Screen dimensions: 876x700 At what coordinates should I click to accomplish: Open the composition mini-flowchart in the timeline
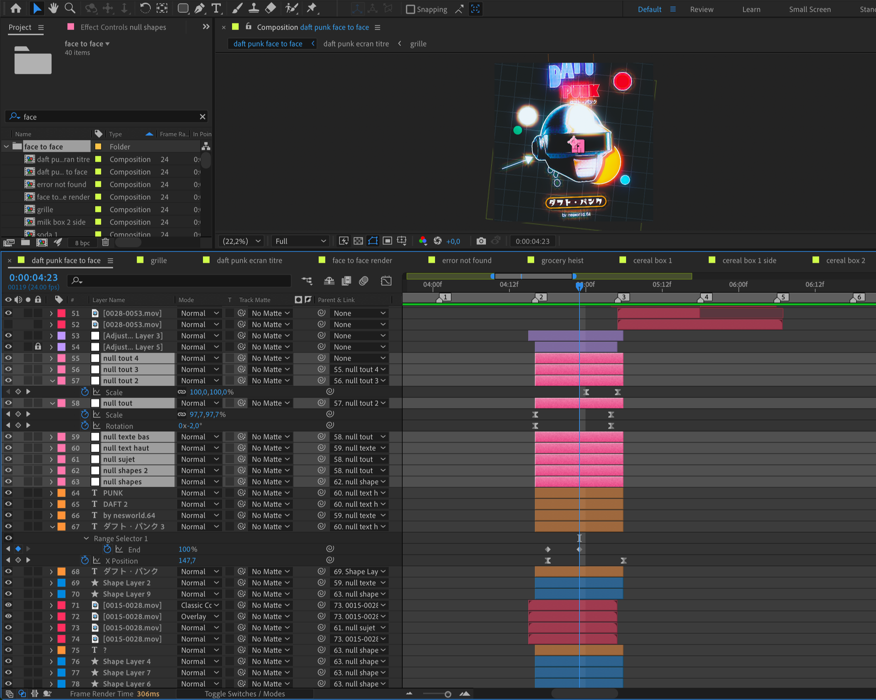pos(307,281)
